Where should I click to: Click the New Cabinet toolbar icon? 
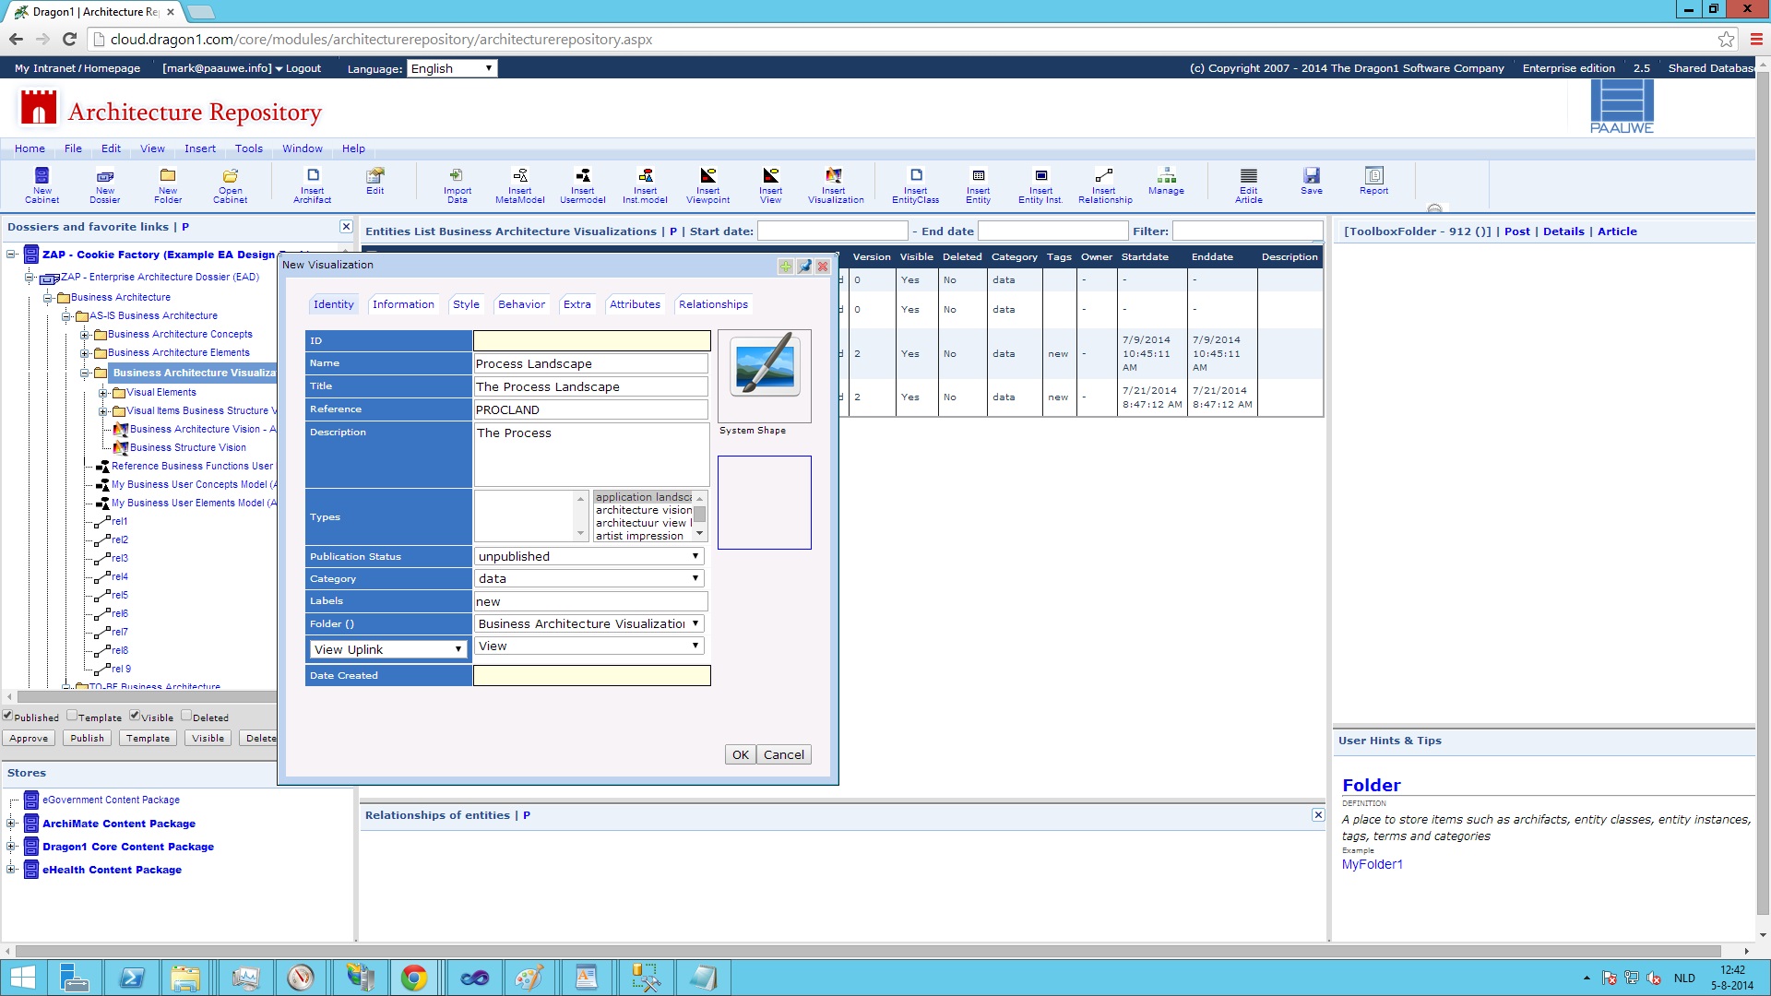coord(42,185)
